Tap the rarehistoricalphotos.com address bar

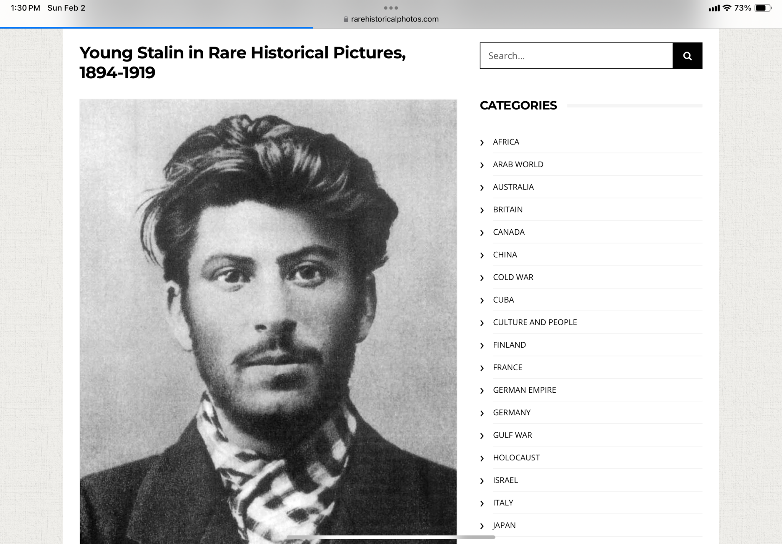click(x=394, y=19)
